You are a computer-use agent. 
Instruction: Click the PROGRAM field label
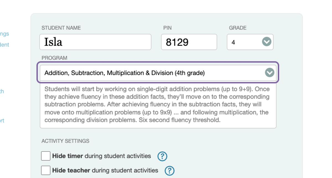pos(54,58)
